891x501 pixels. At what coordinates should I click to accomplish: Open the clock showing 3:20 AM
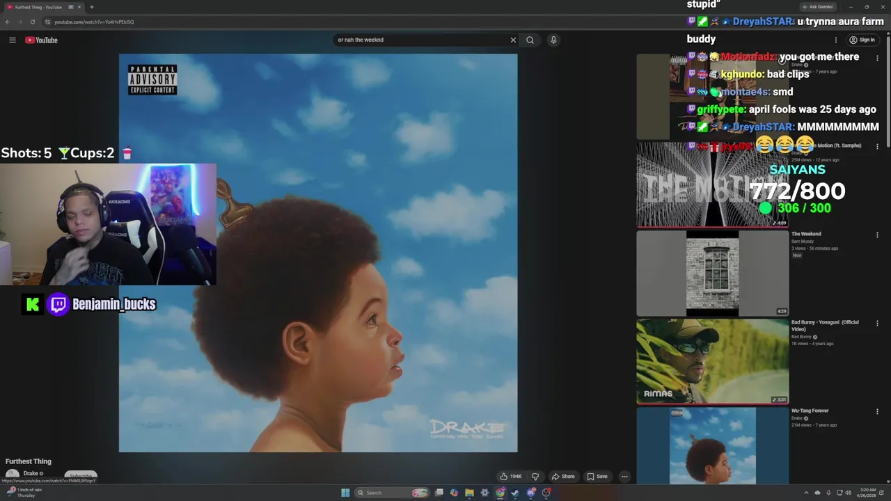tap(867, 493)
